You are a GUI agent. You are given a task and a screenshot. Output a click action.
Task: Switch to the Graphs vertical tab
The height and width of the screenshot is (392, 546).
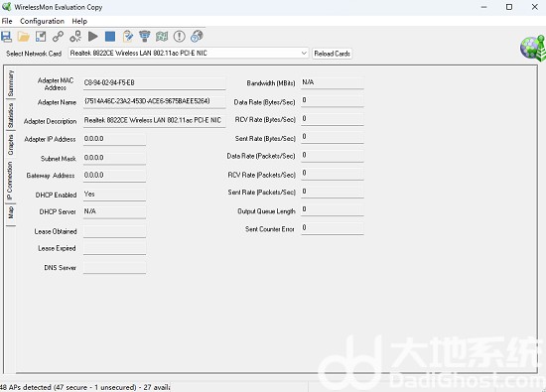[x=11, y=145]
